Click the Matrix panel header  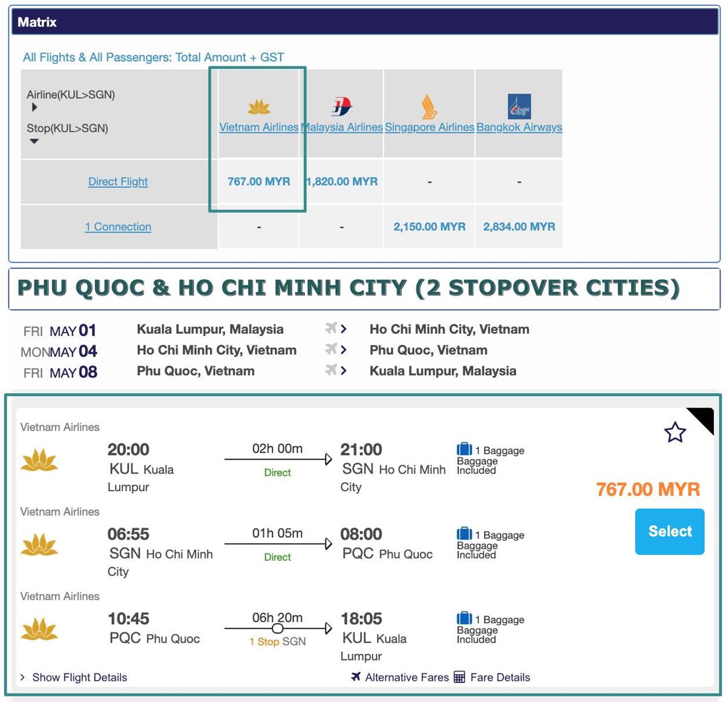[365, 22]
